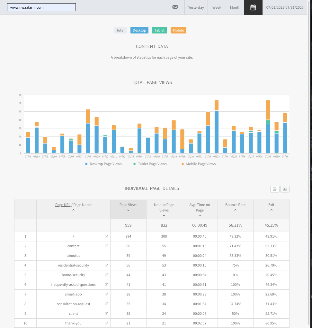
Task: Click the website URL input field
Action: (x=41, y=7)
